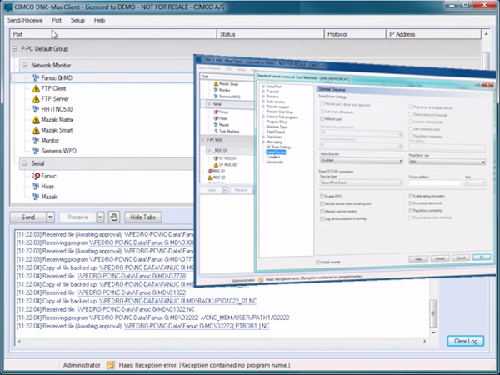Viewport: 500px width, 375px height.
Task: Enable Ping device at a regular interval
Action: 411,107
